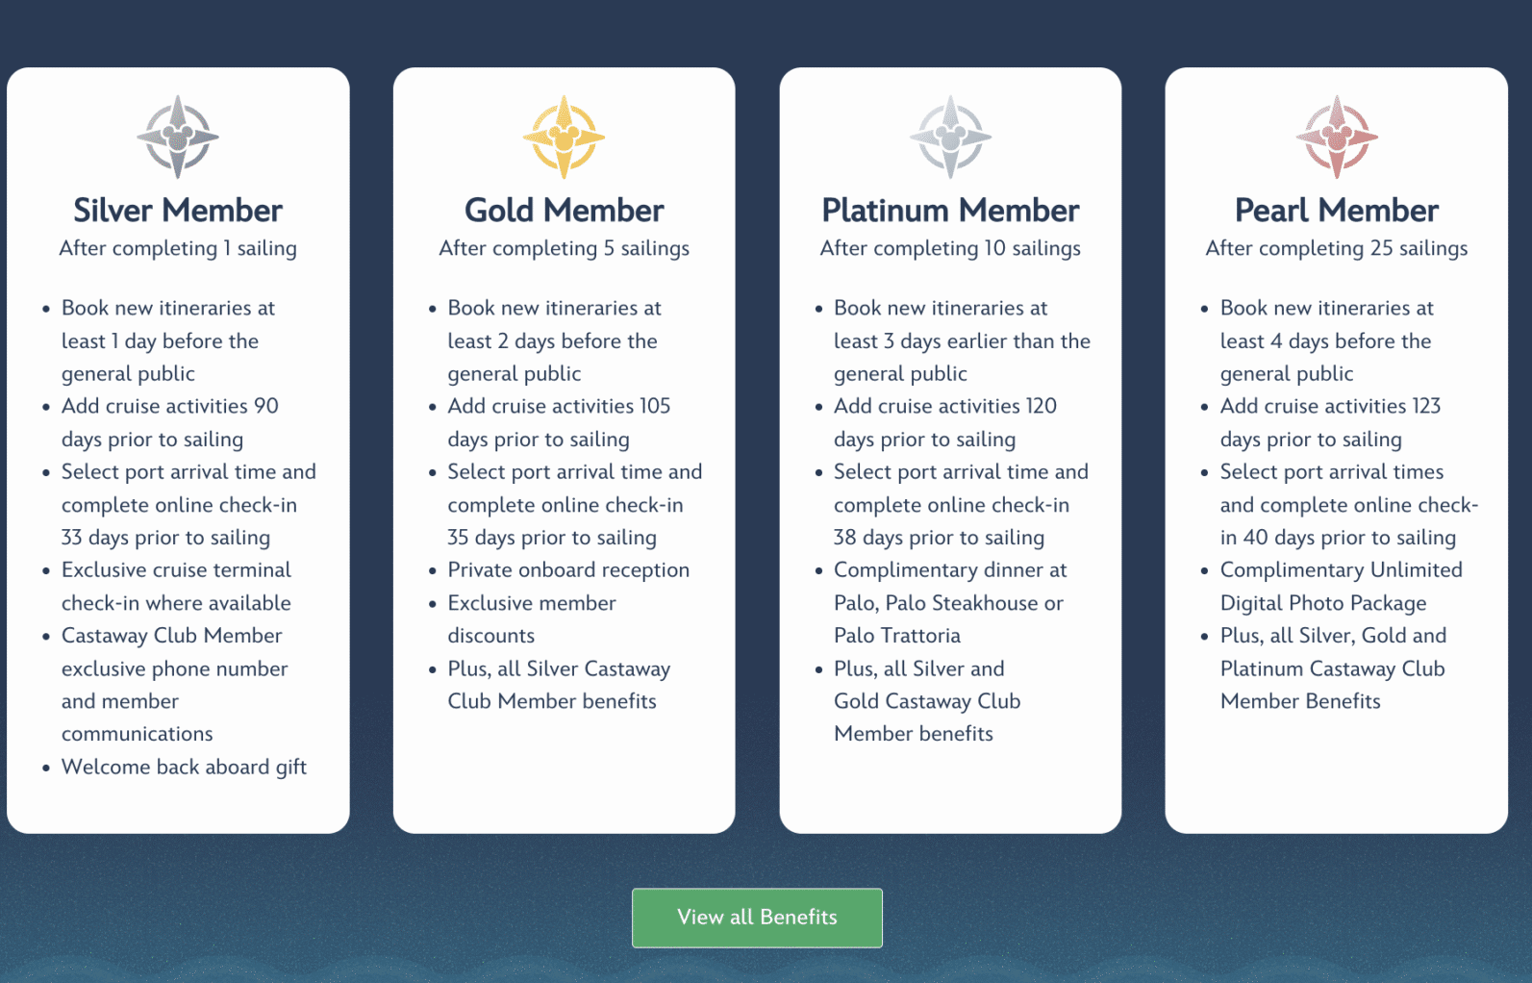Screen dimensions: 1532x983
Task: Click 'After completing 10 sailings' subtitle
Action: [950, 248]
